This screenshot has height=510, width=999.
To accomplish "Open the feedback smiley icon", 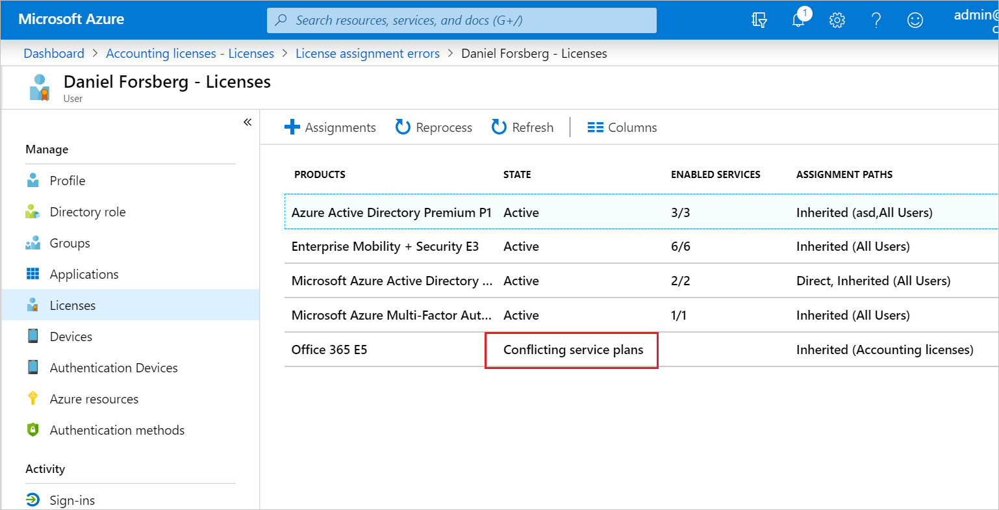I will tap(915, 20).
